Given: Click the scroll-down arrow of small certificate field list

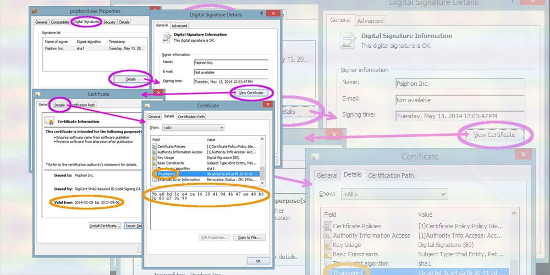Looking at the screenshot, I should point(262,183).
